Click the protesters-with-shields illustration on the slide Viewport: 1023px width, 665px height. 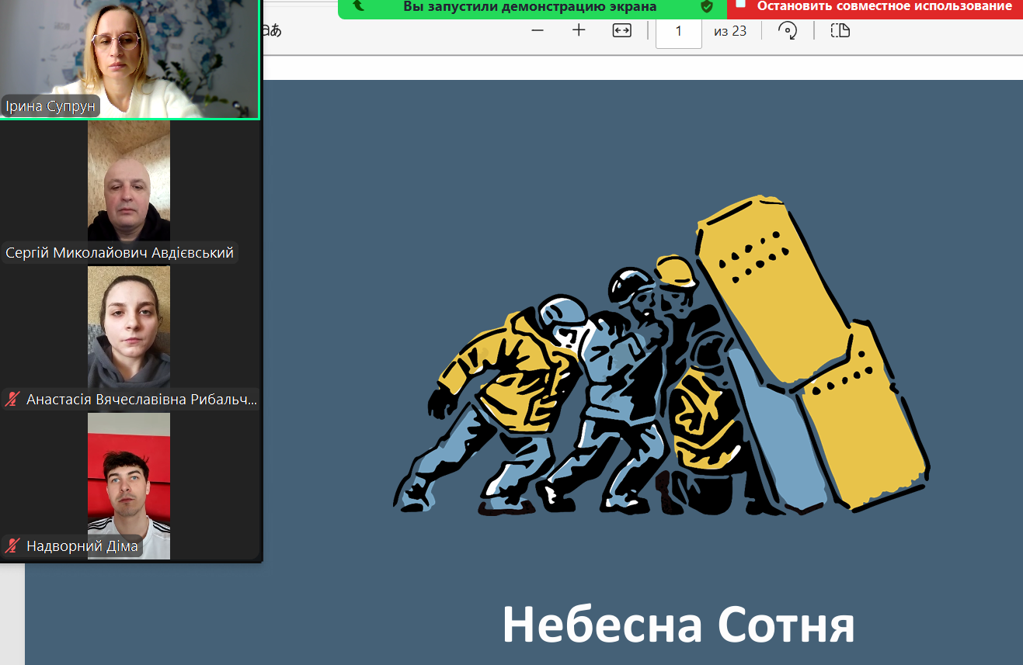click(662, 355)
